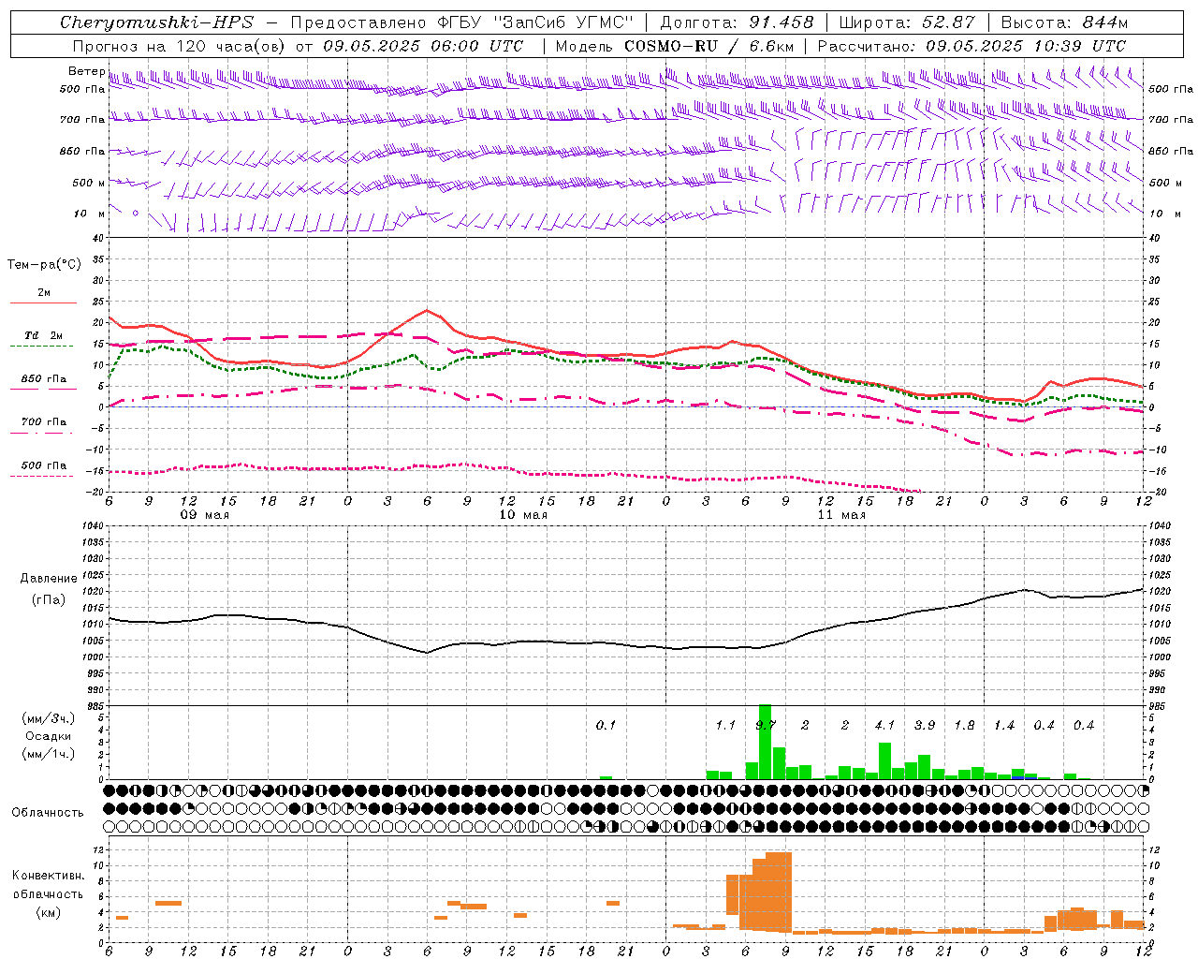This screenshot has height=959, width=1198.
Task: Click the 0.1 precipitation total value
Action: [x=606, y=726]
